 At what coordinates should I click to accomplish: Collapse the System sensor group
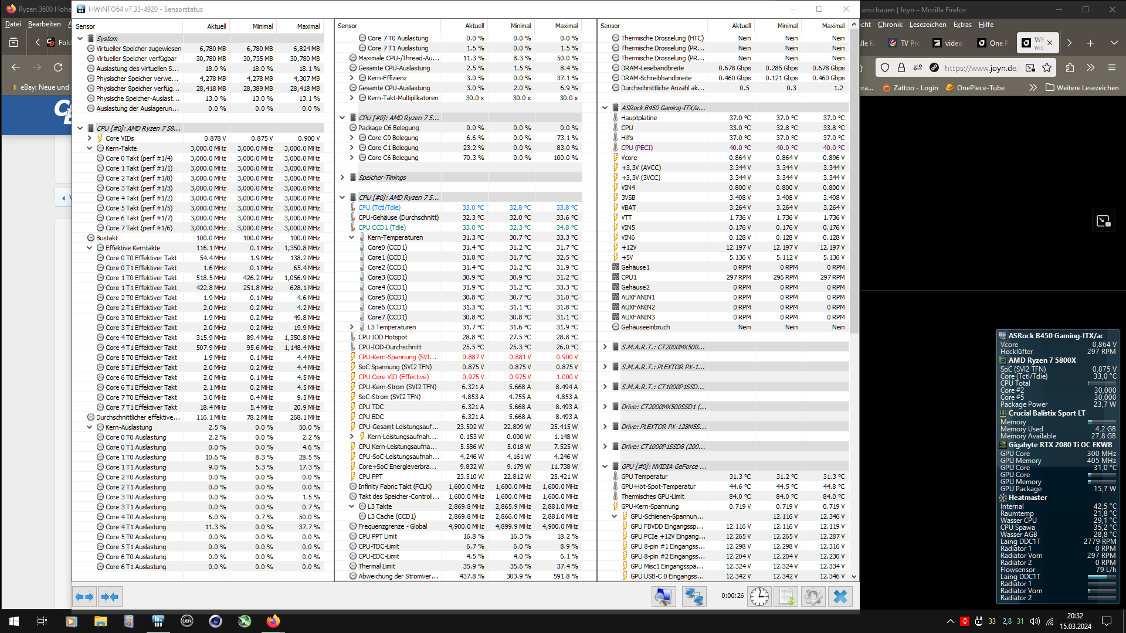coord(80,39)
